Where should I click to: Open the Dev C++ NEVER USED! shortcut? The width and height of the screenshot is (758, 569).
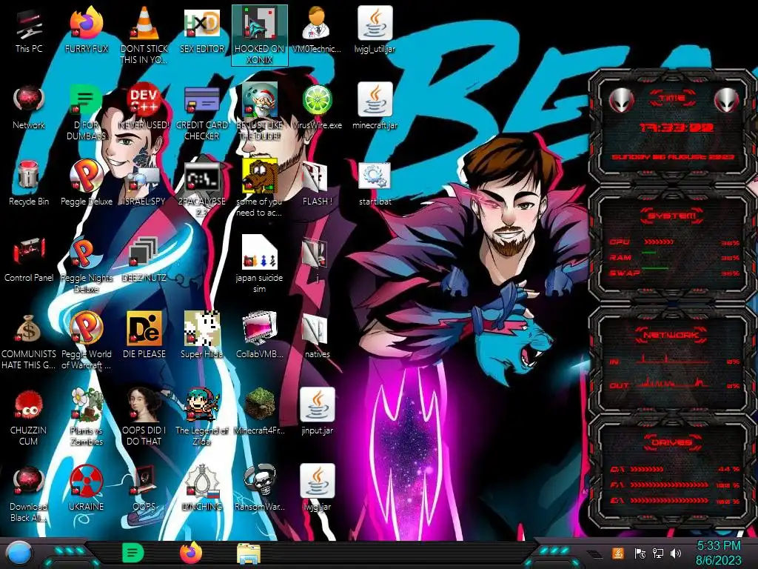144,107
